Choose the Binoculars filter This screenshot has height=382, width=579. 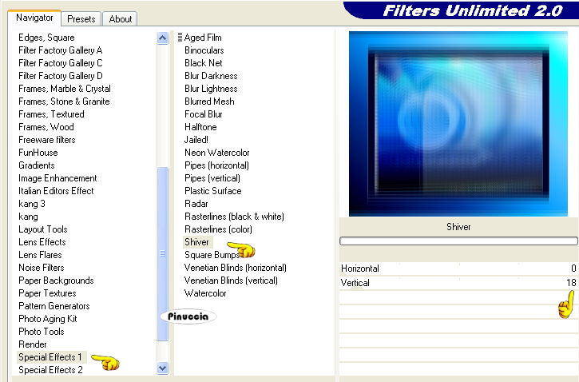(204, 50)
